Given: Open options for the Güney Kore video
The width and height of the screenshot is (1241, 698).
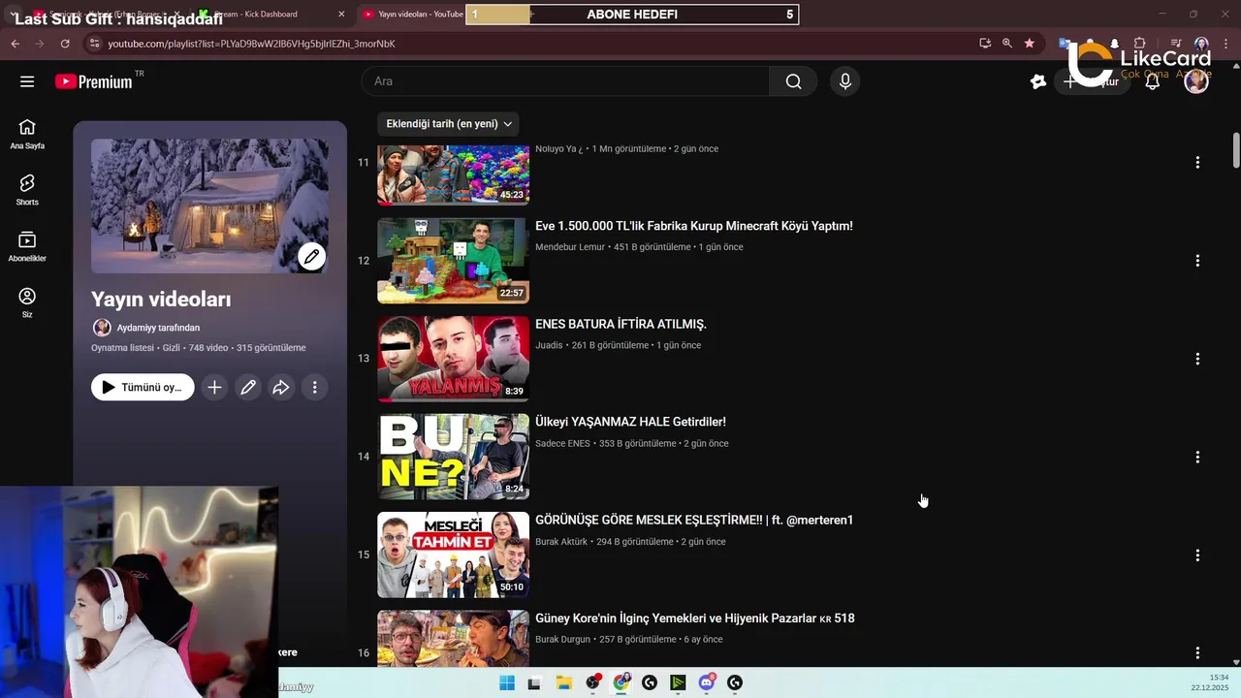Looking at the screenshot, I should [x=1197, y=653].
